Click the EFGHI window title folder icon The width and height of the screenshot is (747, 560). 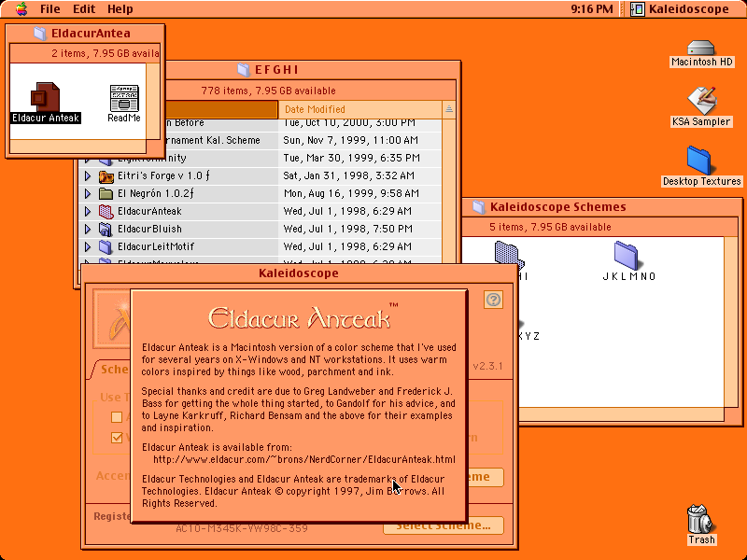click(x=244, y=70)
